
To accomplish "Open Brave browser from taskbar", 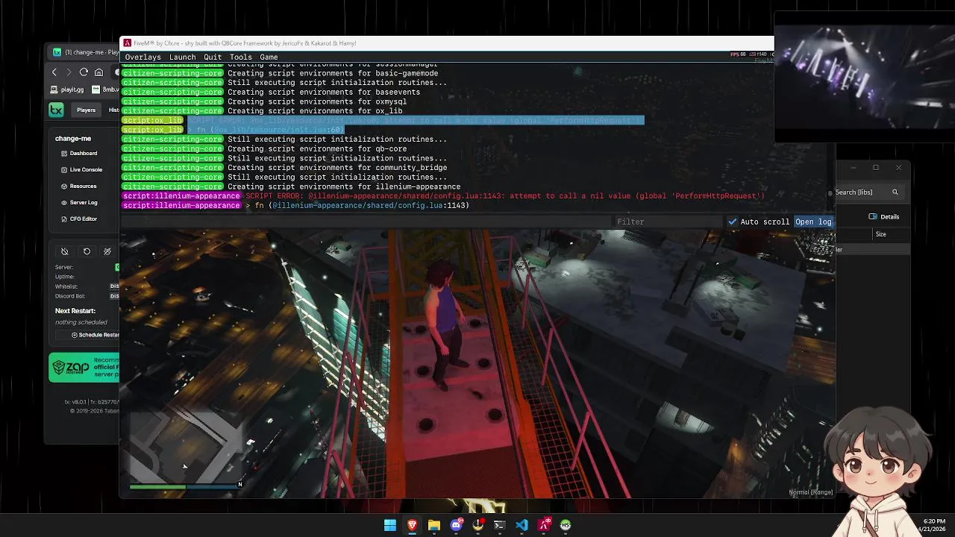I will tap(412, 525).
